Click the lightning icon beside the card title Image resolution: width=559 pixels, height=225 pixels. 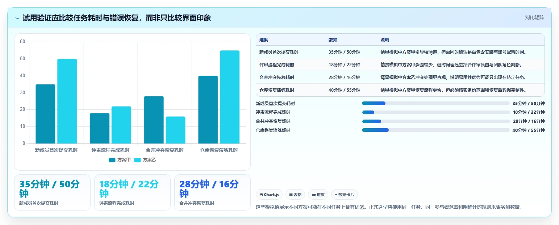coord(17,18)
